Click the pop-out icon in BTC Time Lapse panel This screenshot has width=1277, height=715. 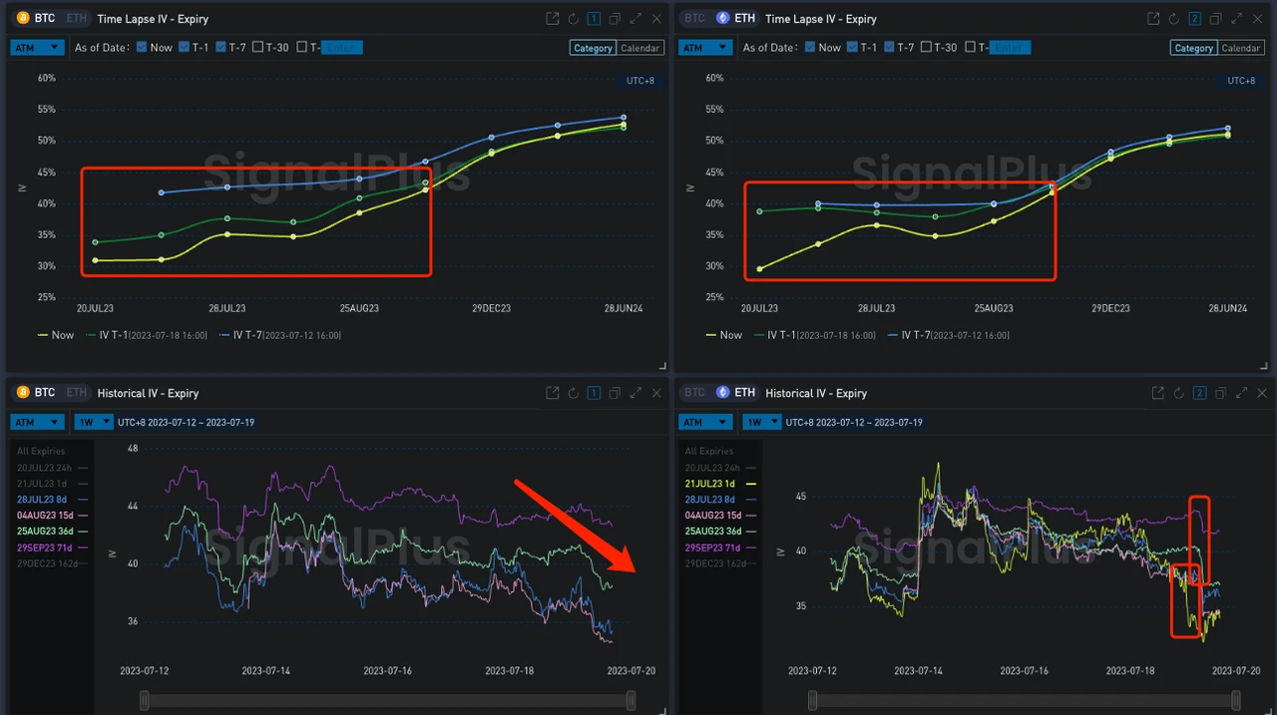pyautogui.click(x=553, y=19)
